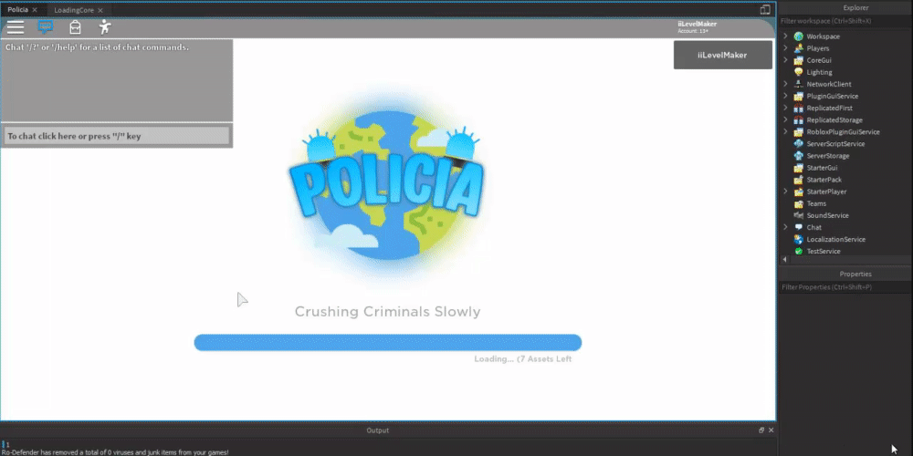Expand the Chat node in Explorer

tap(785, 227)
